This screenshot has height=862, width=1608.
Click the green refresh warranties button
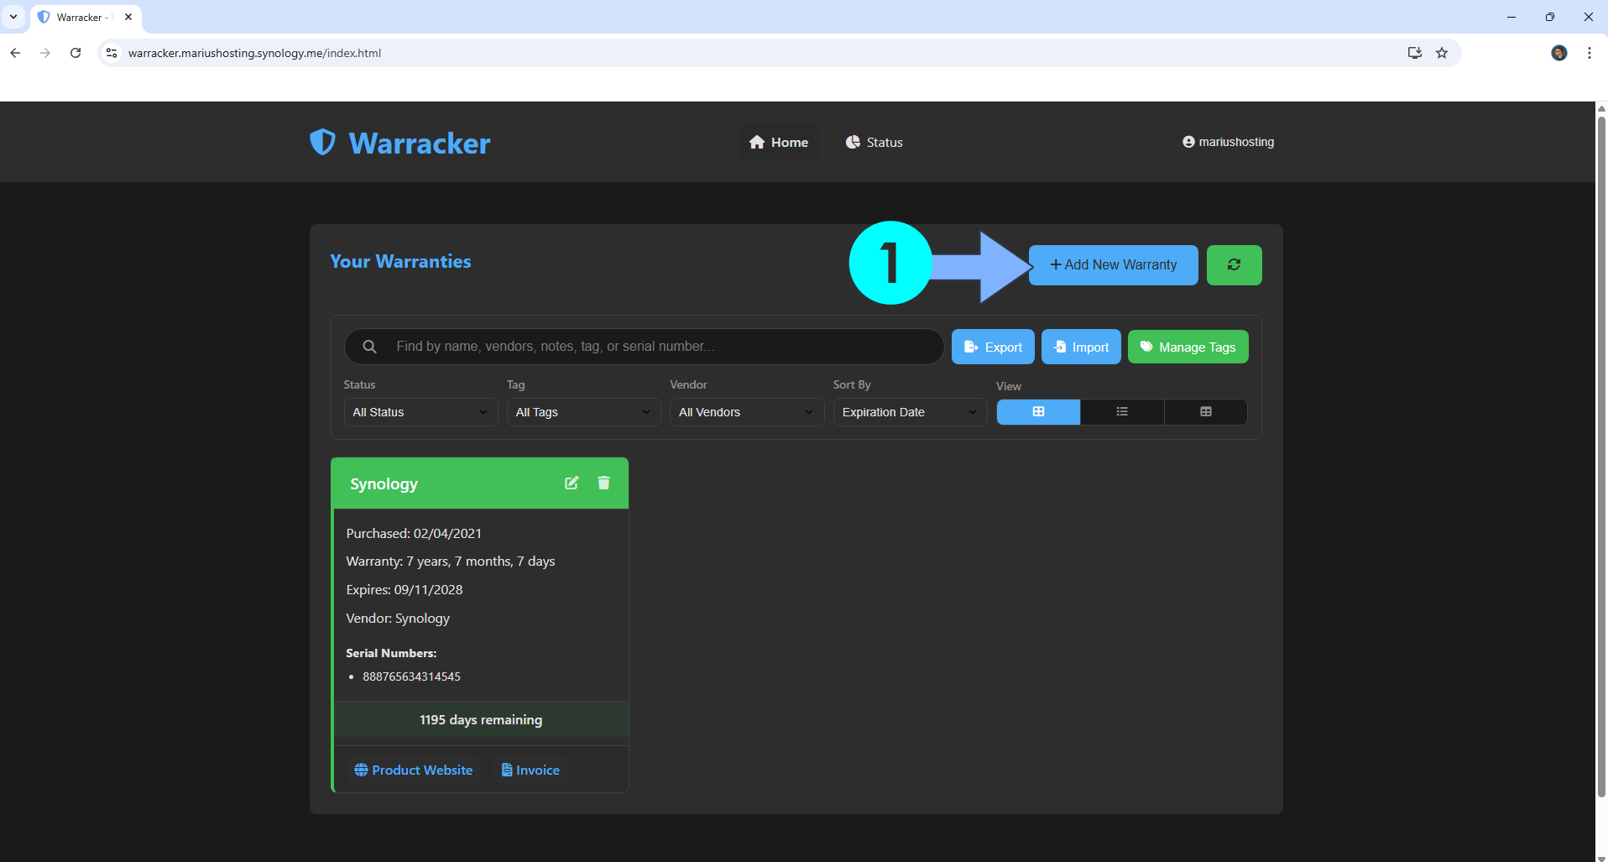pos(1234,264)
